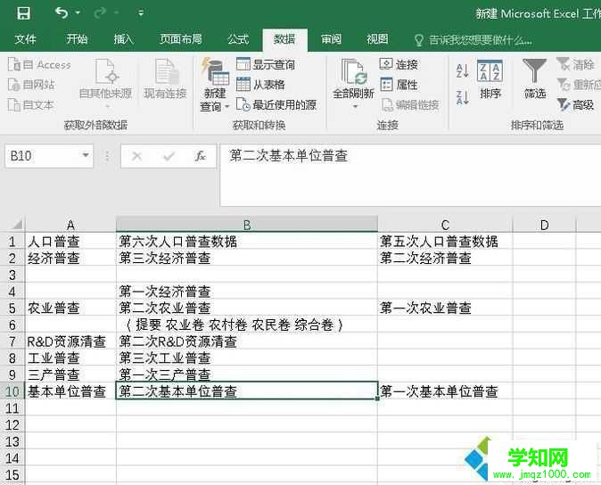
Task: Click the Name Box showing B10
Action: [42, 156]
